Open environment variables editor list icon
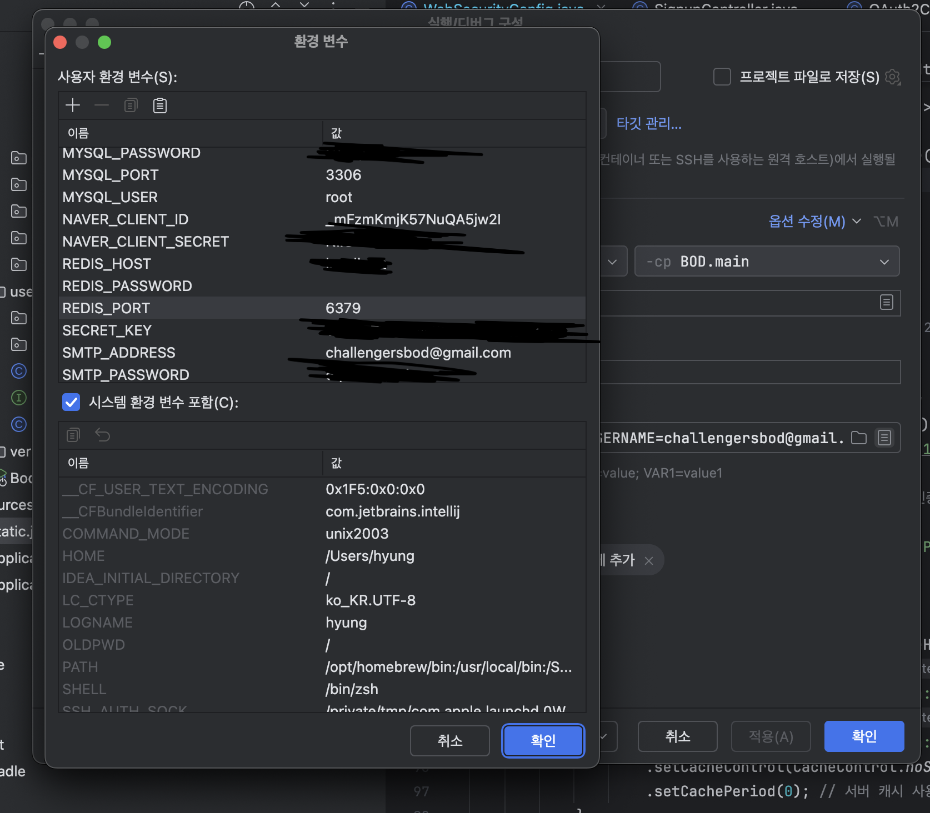This screenshot has width=930, height=813. point(884,438)
